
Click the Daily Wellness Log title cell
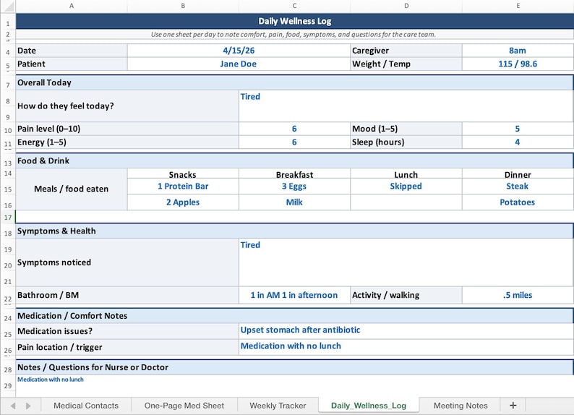295,21
